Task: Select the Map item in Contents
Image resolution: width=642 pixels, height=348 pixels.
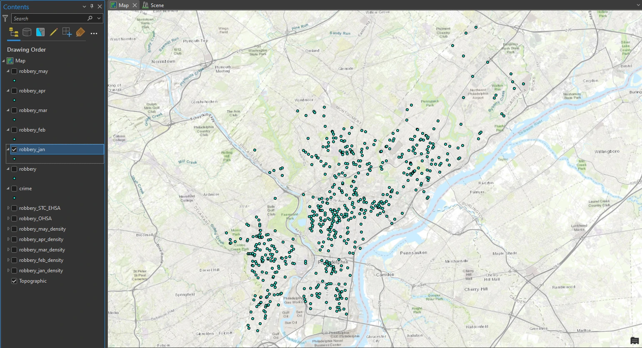Action: (20, 61)
